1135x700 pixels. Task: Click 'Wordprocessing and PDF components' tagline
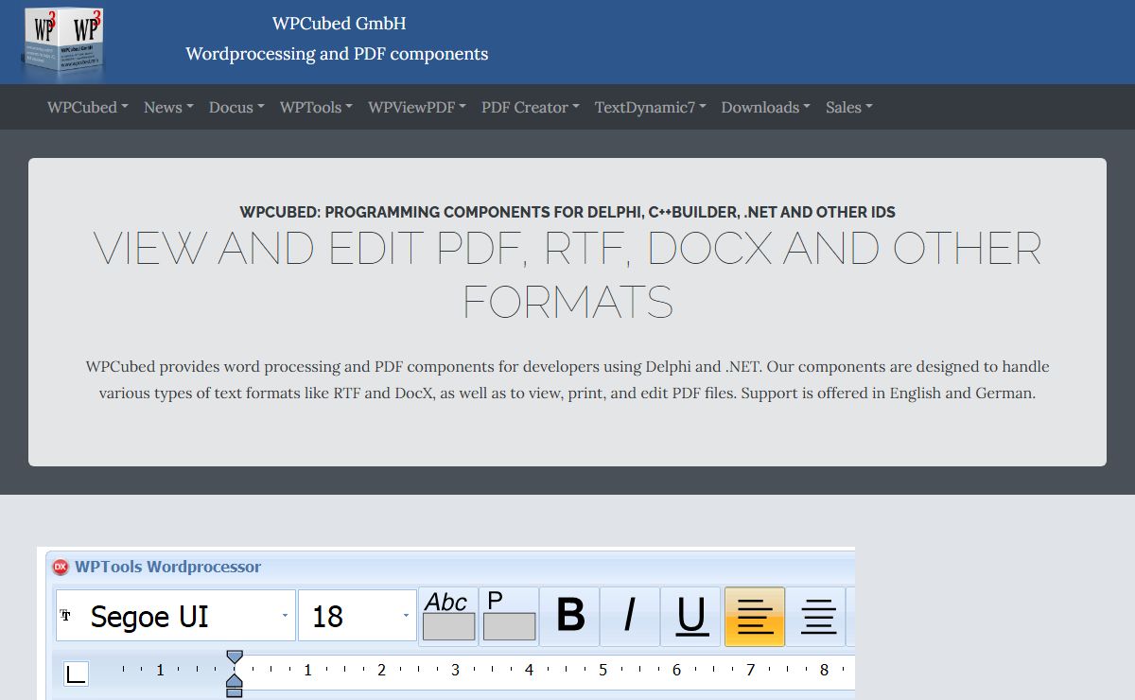[x=337, y=54]
